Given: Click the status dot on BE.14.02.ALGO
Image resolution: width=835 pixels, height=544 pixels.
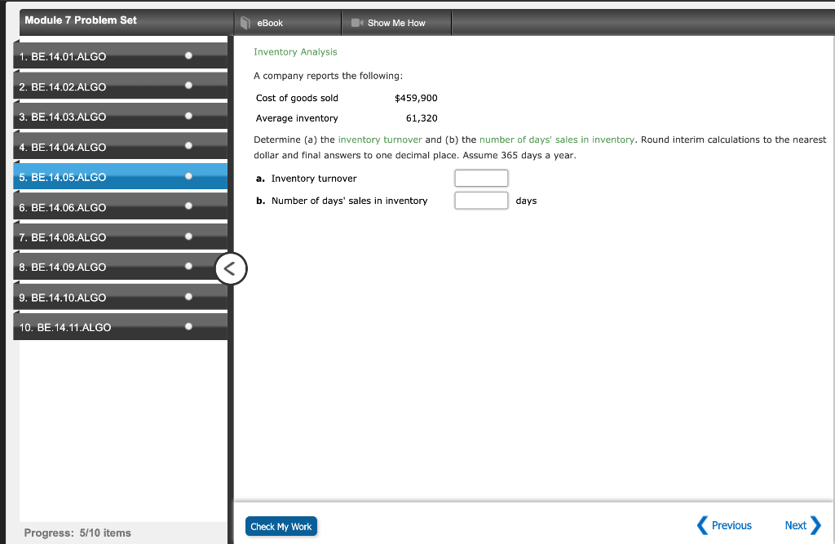Looking at the screenshot, I should [189, 85].
